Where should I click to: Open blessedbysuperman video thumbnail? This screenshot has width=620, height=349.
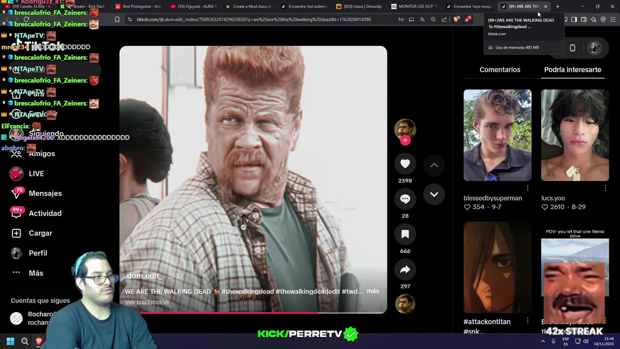pos(497,135)
